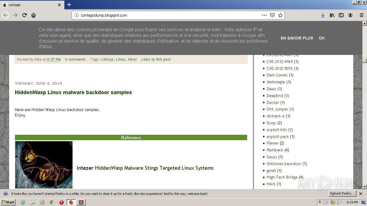
Task: Open the DeepEnd label
Action: 275,96
